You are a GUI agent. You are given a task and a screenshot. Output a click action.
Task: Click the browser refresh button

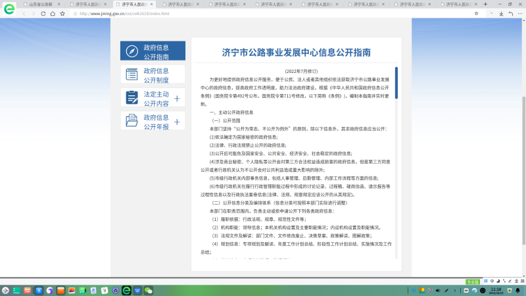(x=43, y=13)
